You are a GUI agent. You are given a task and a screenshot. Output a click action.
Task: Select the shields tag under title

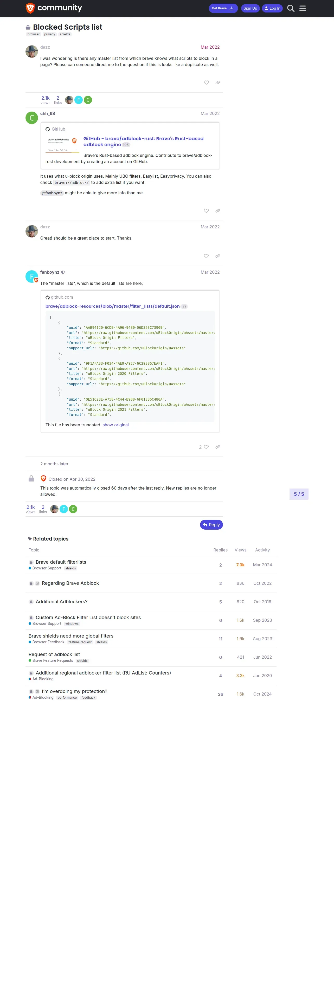(x=65, y=34)
